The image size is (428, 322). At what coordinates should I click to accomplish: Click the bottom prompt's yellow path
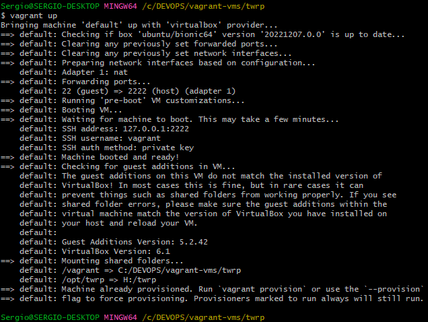(203, 317)
